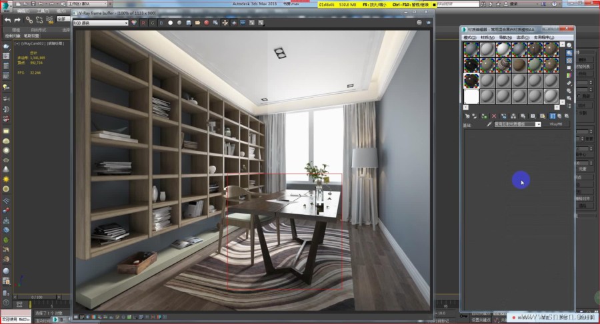This screenshot has height=324, width=600.
Task: Open the 导航 menu in material editor
Action: coord(505,37)
